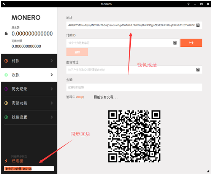Viewport: 212px width, 175px height.
Task: Click the orange 产生 generate button
Action: coord(191,43)
